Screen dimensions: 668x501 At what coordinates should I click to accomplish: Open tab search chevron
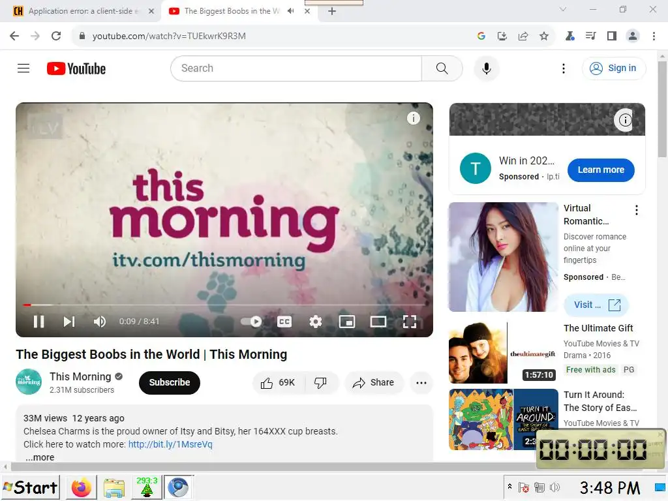[563, 9]
